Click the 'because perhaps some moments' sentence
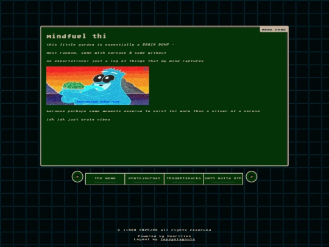329x247 pixels. 153,111
